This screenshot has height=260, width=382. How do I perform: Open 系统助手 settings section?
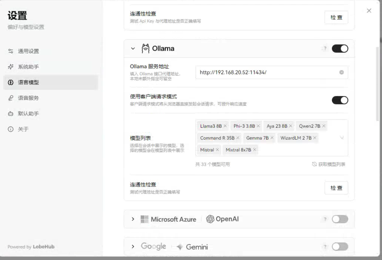click(51, 67)
